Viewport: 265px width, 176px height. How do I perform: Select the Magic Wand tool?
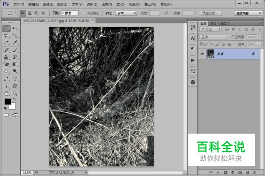[15, 35]
